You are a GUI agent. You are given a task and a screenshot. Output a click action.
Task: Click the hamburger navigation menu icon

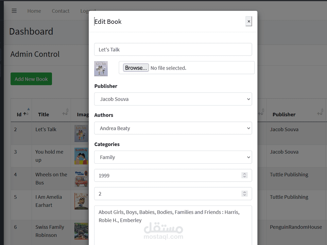pos(14,10)
